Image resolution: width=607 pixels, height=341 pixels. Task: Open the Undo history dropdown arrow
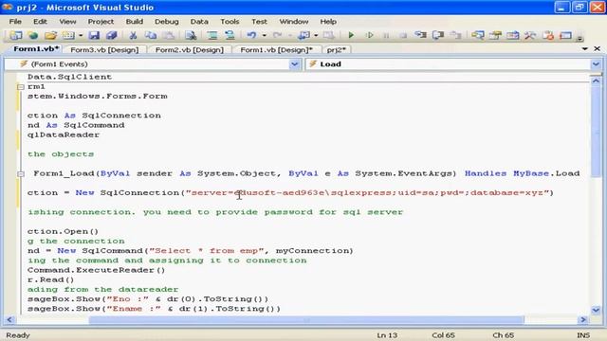point(264,36)
